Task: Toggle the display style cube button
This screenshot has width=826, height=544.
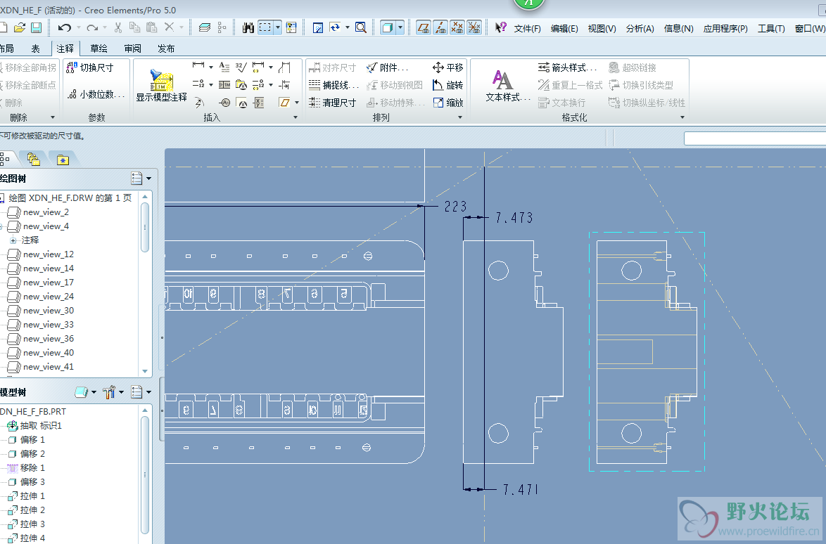Action: pos(388,27)
